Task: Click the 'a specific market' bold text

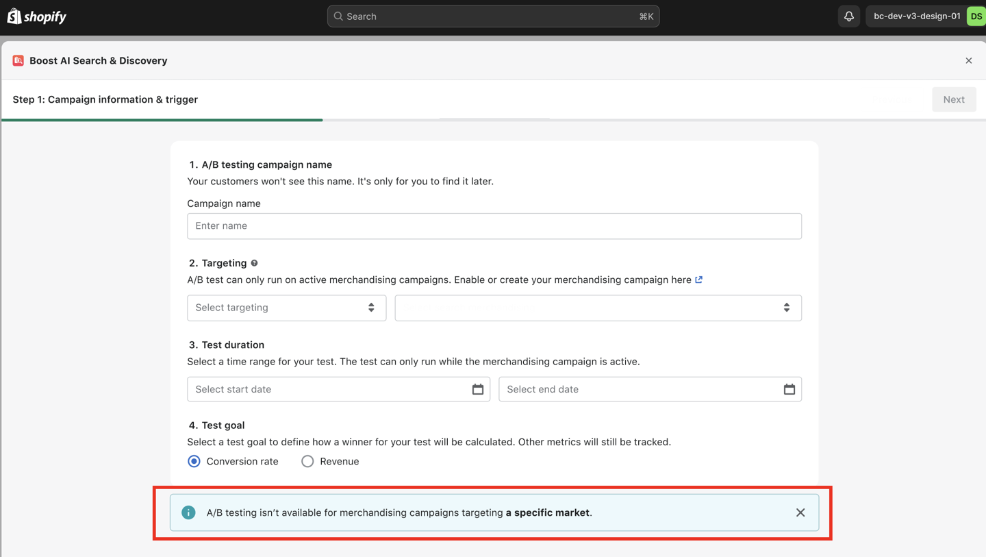Action: [548, 512]
